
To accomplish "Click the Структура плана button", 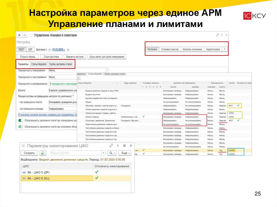I will click(x=51, y=57).
